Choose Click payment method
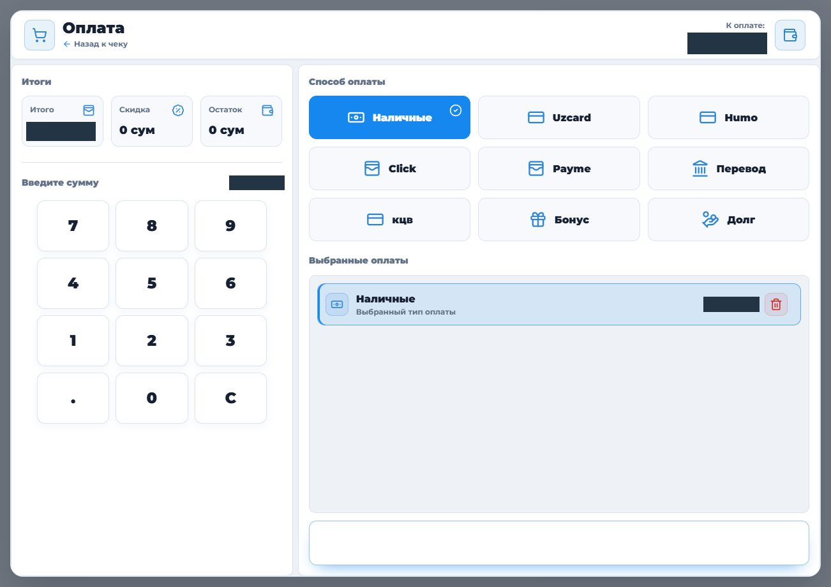Image resolution: width=831 pixels, height=587 pixels. pyautogui.click(x=389, y=168)
